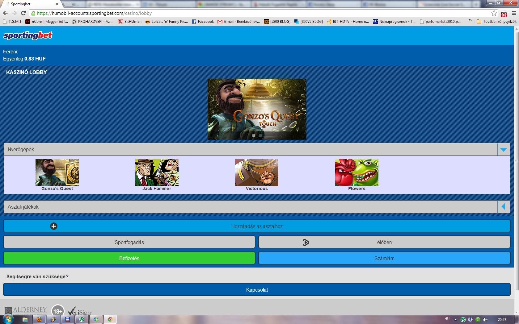Click the Hozzáadás az asztalhoz button
The image size is (519, 324).
tap(257, 226)
